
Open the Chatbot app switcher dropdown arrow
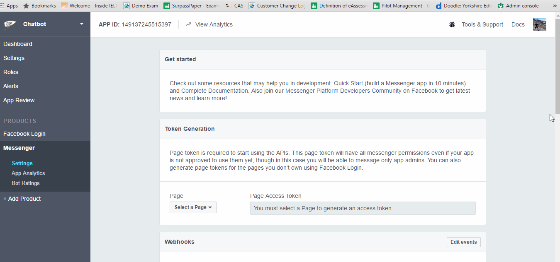pyautogui.click(x=82, y=24)
